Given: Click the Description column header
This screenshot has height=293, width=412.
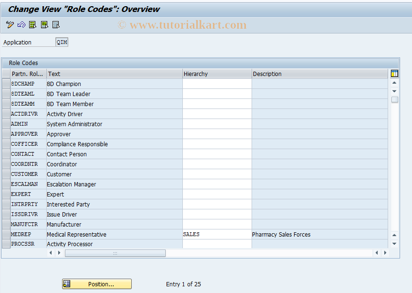Looking at the screenshot, I should [x=319, y=73].
